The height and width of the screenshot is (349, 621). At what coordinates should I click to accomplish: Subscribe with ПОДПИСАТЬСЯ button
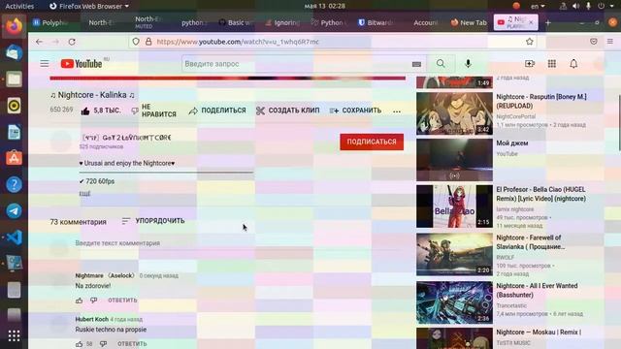tap(372, 142)
